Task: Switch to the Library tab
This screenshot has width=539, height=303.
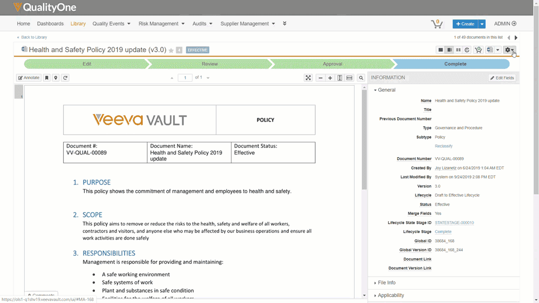Action: 78,24
